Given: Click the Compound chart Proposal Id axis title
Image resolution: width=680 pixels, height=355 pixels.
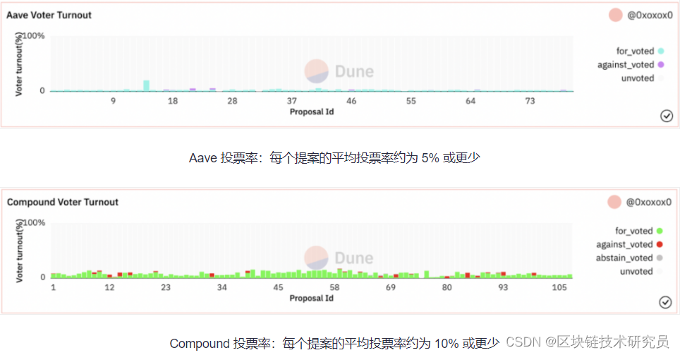Looking at the screenshot, I should [311, 298].
